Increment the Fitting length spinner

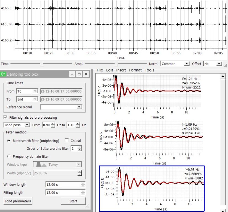point(83,191)
